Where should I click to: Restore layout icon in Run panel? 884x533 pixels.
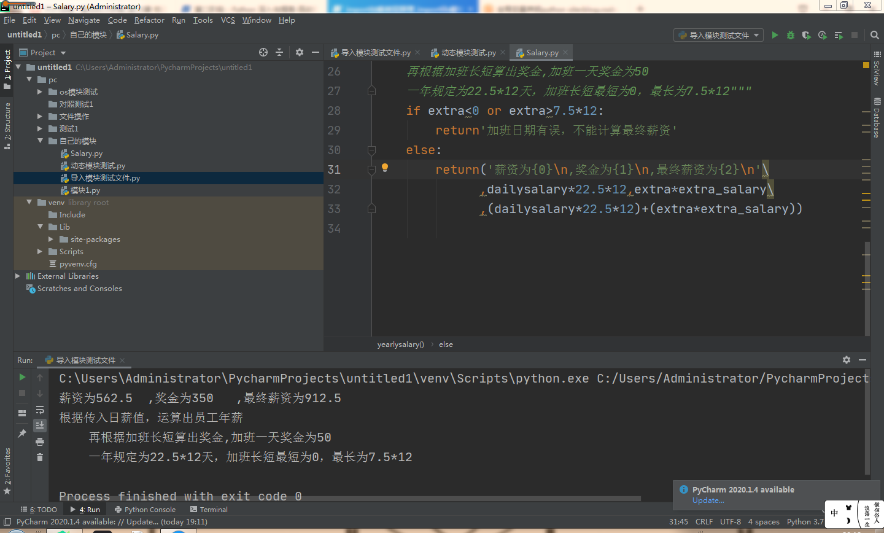pos(22,413)
